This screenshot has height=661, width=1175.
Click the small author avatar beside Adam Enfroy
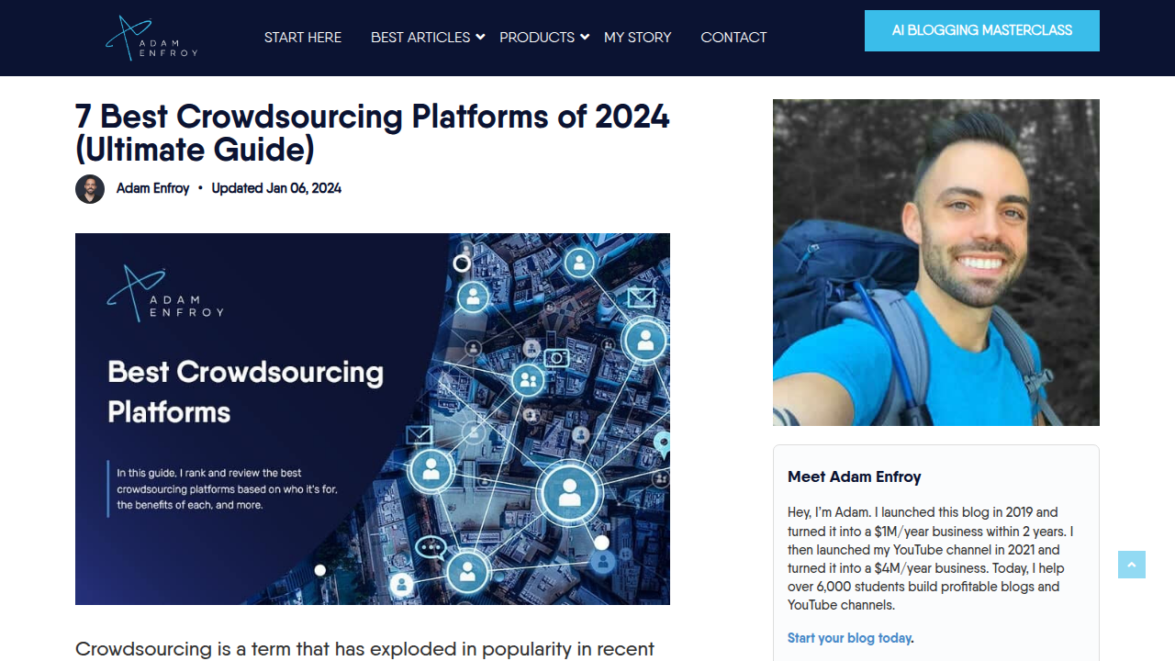(90, 189)
